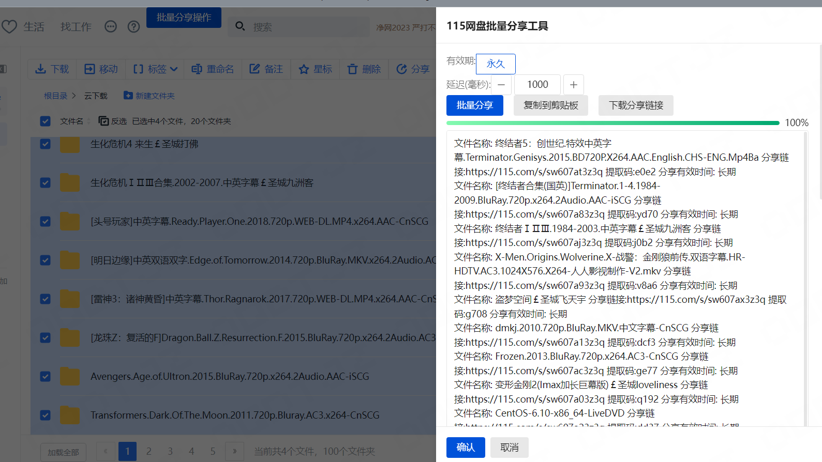Click the trash delete (删除) icon

(x=352, y=69)
